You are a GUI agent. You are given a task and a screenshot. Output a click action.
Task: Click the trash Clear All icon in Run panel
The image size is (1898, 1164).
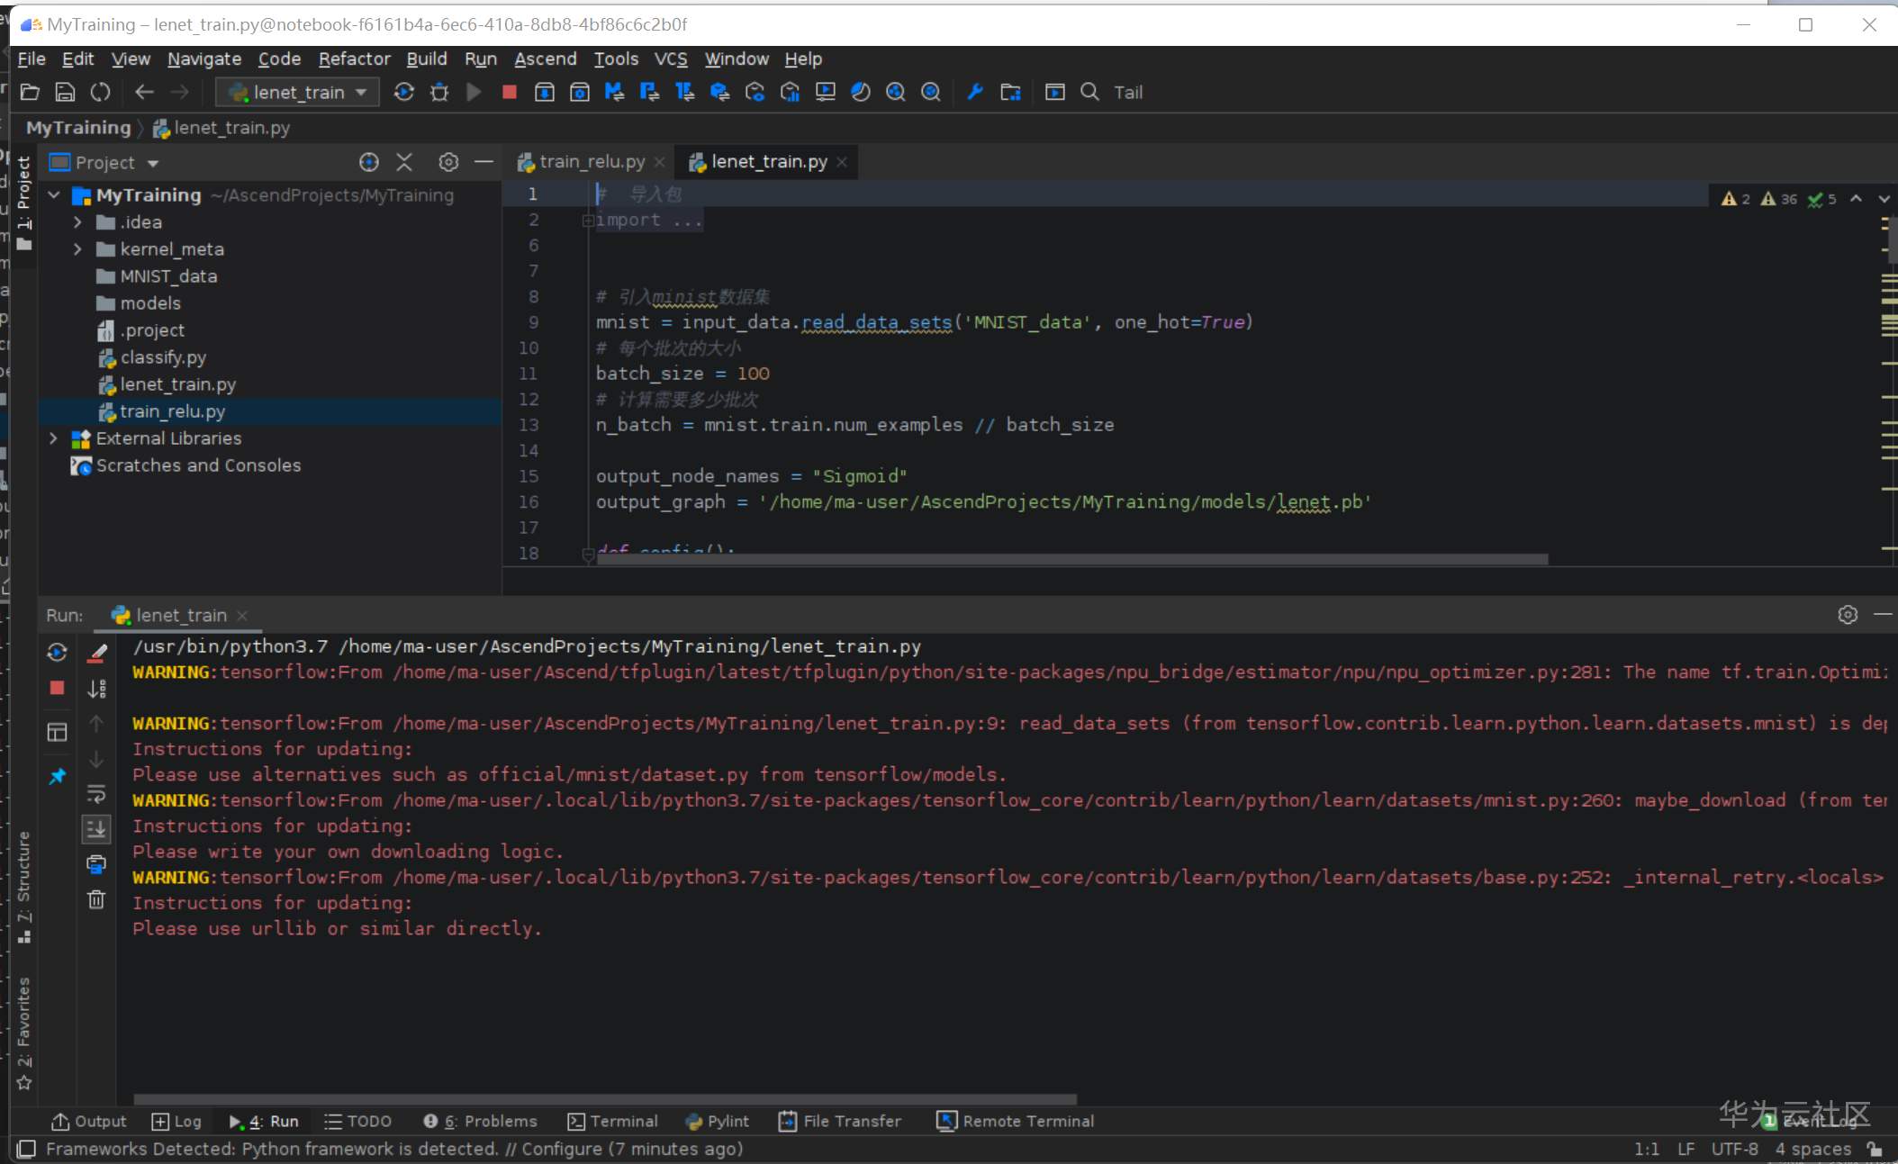96,898
